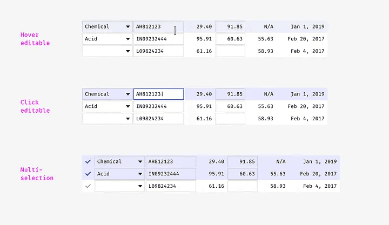Viewport: 389px width, 225px height.
Task: Select the 95.91 value in Hover editable table
Action: (204, 39)
